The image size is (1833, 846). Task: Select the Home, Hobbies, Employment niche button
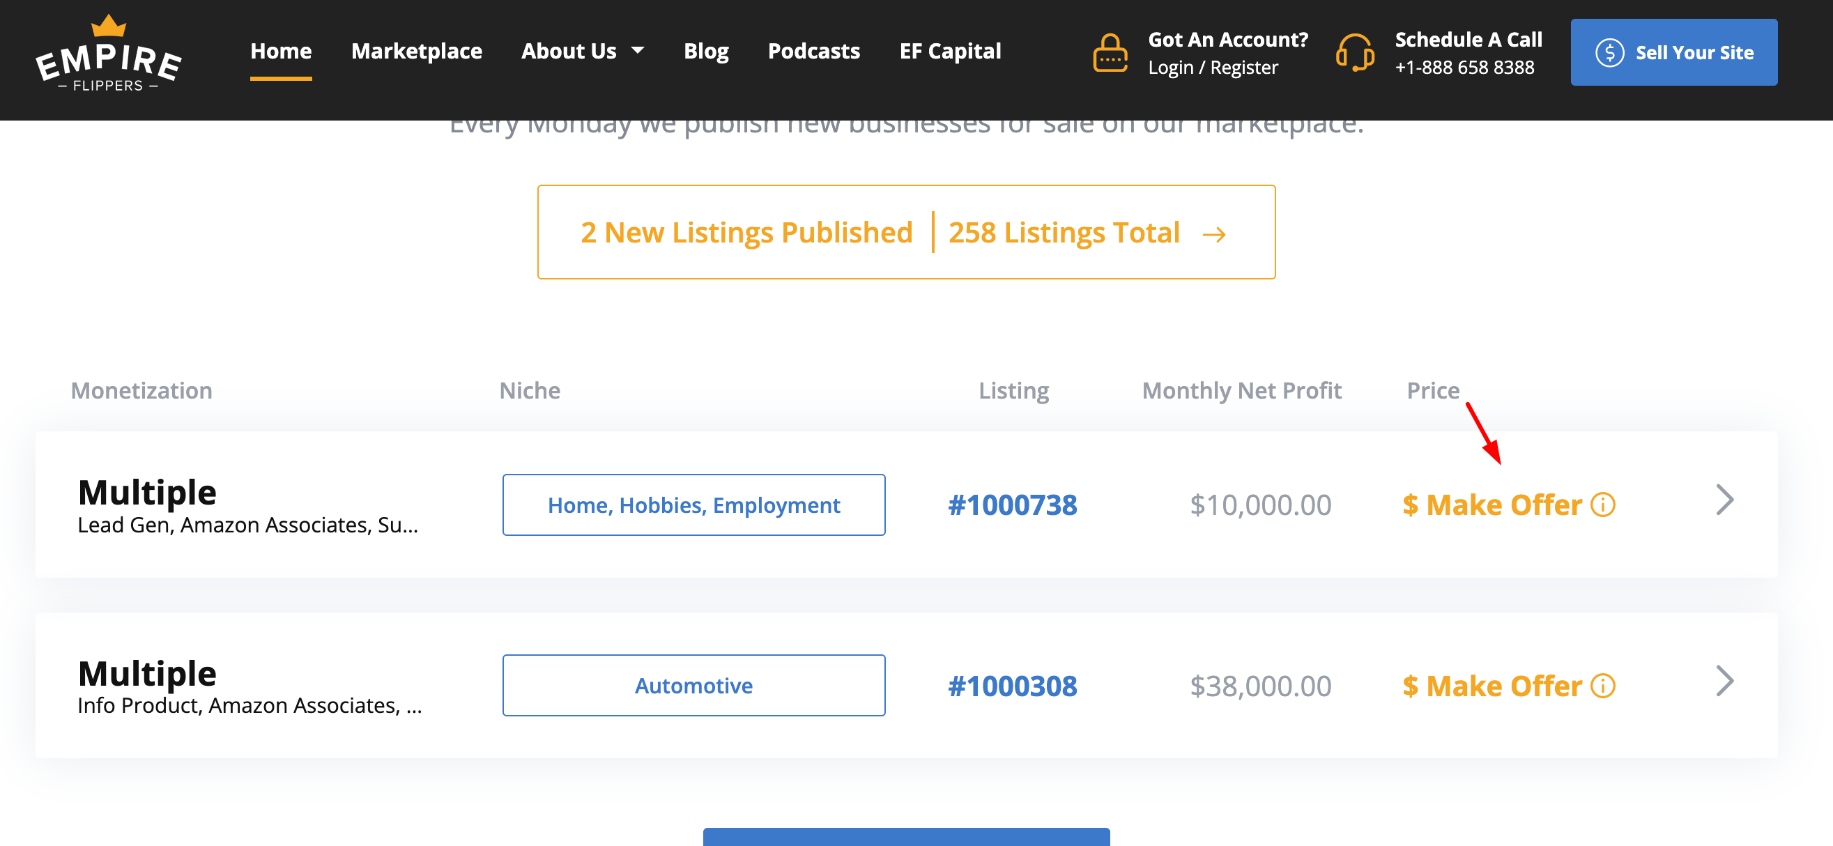coord(693,505)
